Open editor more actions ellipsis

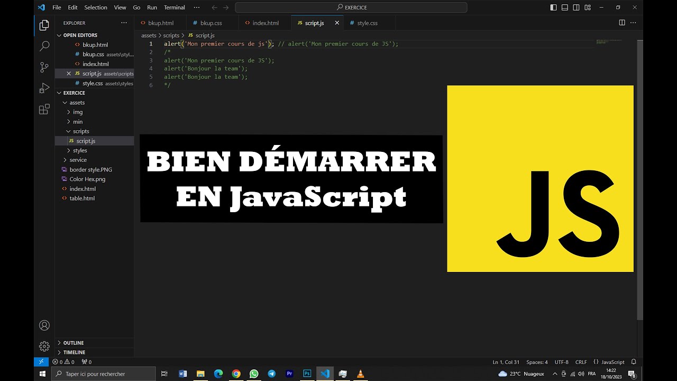[x=633, y=23]
